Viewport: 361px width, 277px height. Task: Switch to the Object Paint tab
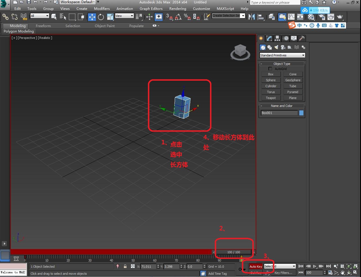pyautogui.click(x=105, y=26)
